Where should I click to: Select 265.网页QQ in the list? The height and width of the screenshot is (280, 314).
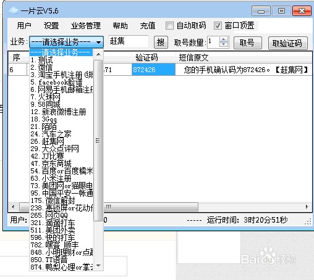click(61, 215)
